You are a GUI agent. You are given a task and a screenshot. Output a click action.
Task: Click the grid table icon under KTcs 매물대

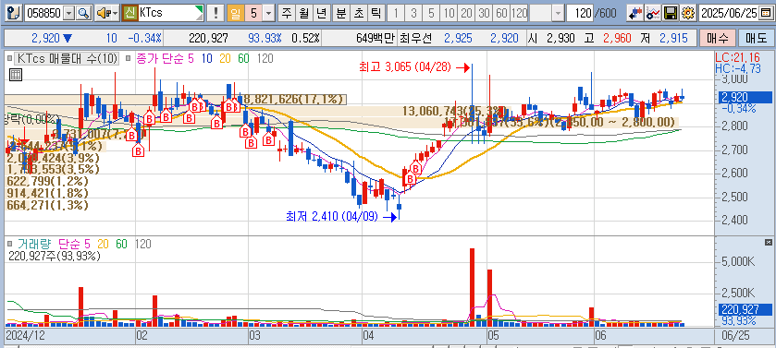click(x=16, y=75)
